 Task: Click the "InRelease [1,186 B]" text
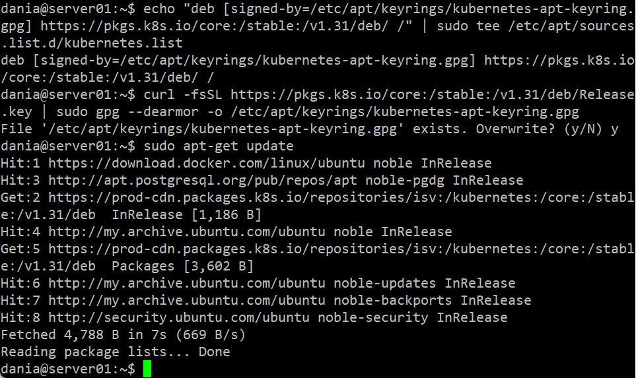pyautogui.click(x=186, y=214)
